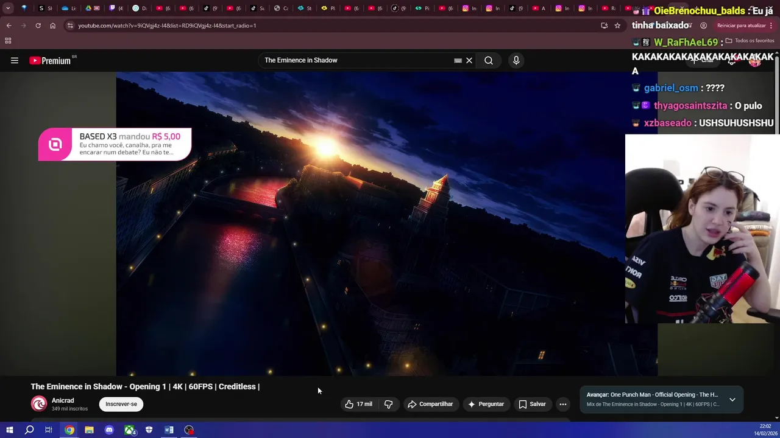Open File Explorer from the taskbar

[89, 430]
